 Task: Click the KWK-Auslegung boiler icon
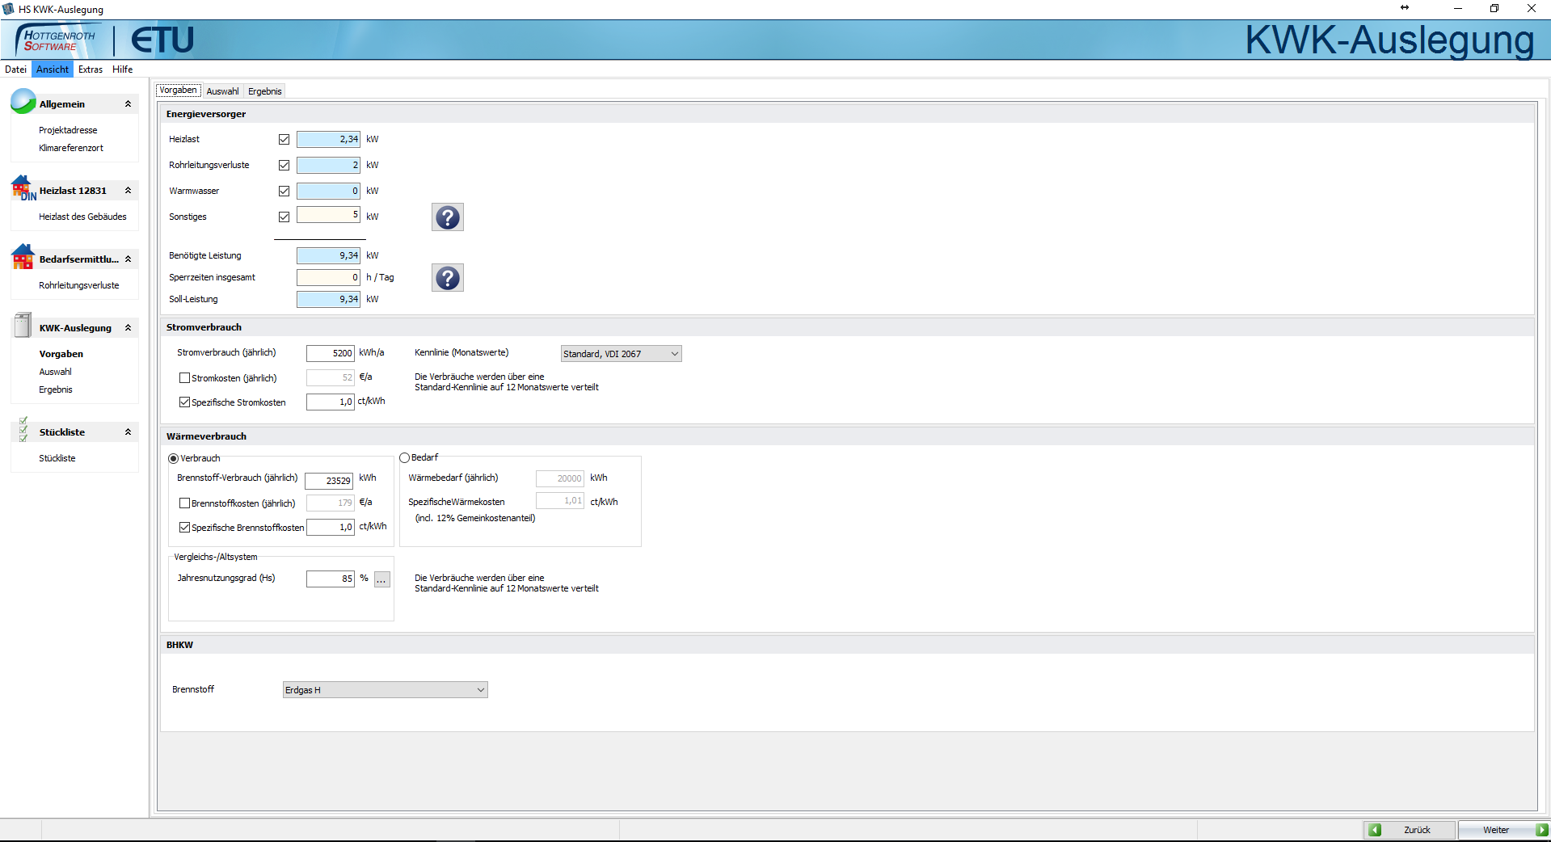pos(23,326)
